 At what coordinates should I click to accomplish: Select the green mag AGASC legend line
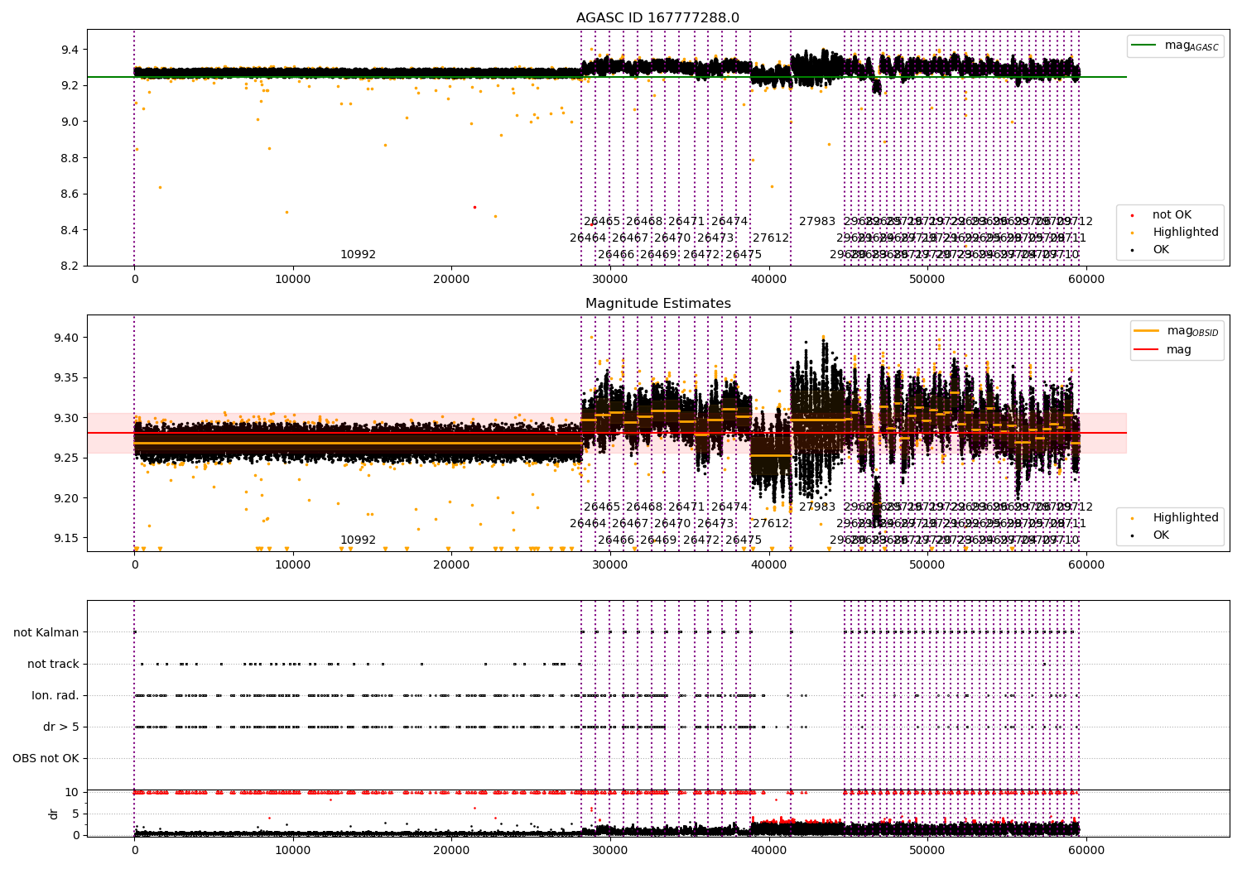pos(1143,46)
